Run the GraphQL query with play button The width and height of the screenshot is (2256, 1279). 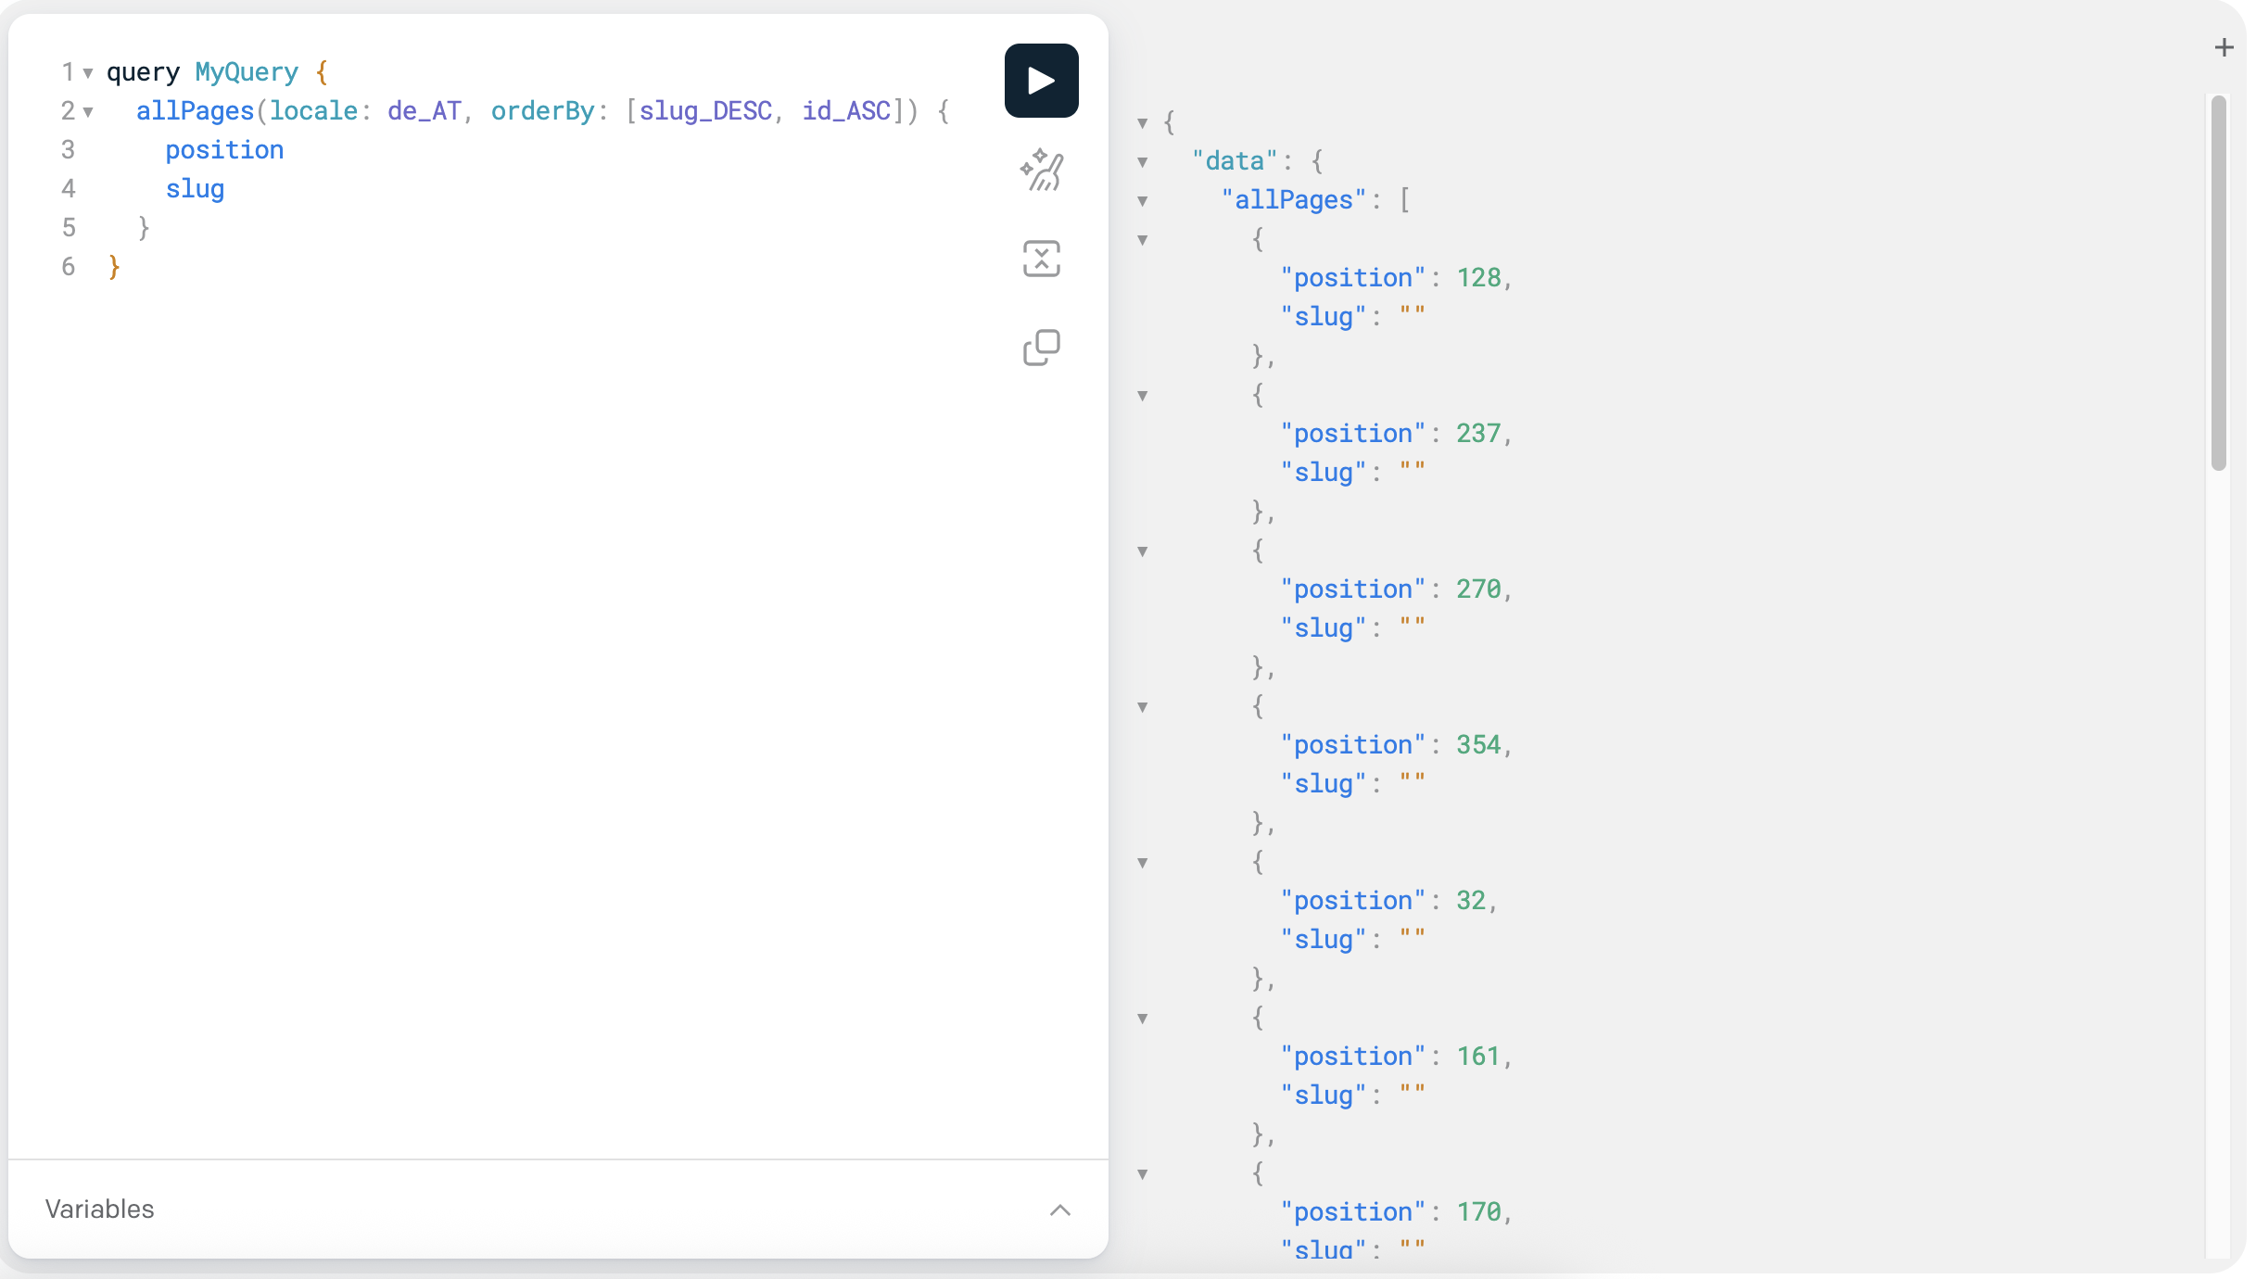pyautogui.click(x=1041, y=81)
